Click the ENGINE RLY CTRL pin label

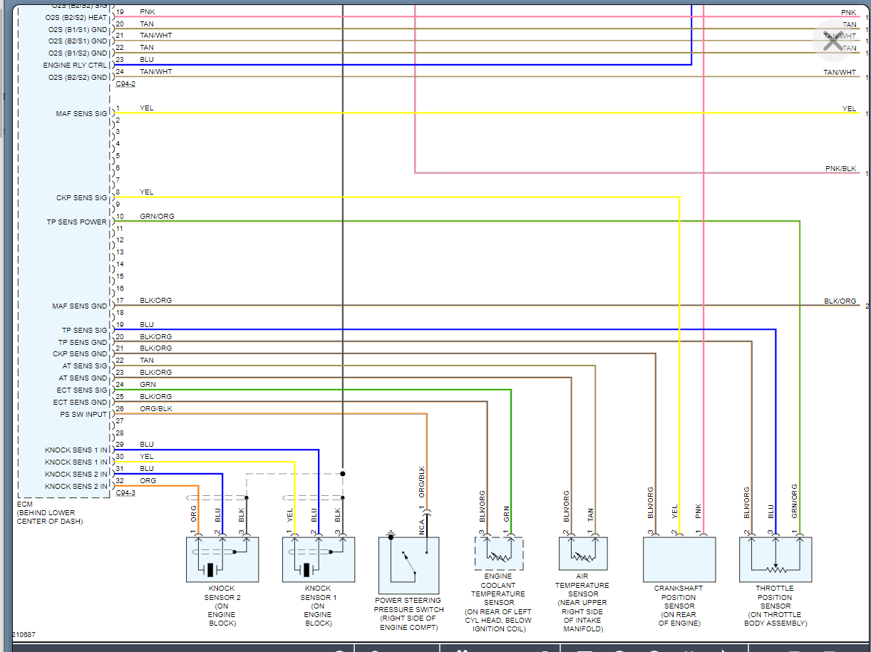coord(76,66)
